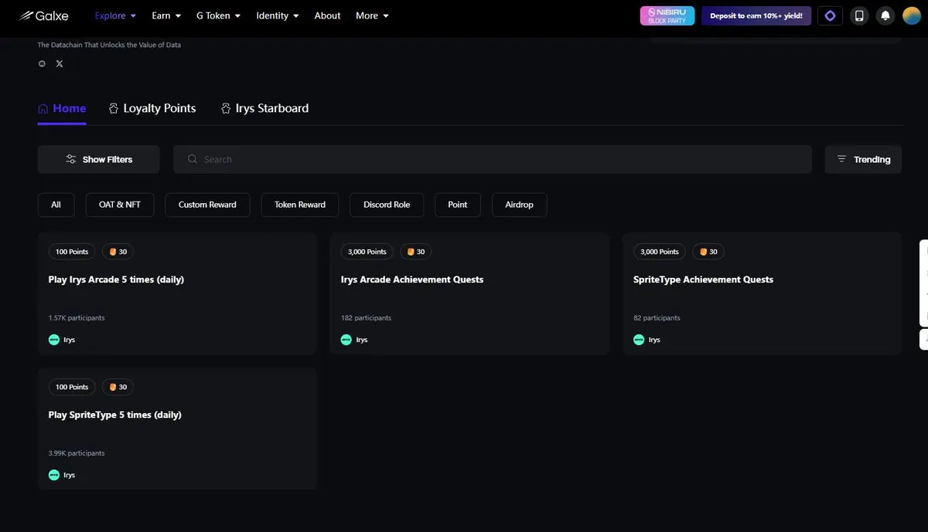Click the Loyalty Points tab icon

tap(114, 109)
